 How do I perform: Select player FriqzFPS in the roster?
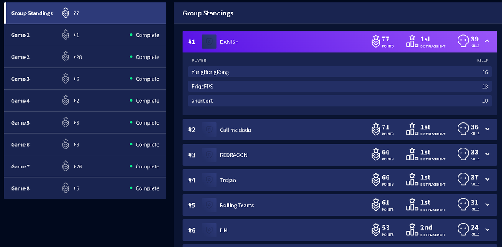[x=340, y=86]
